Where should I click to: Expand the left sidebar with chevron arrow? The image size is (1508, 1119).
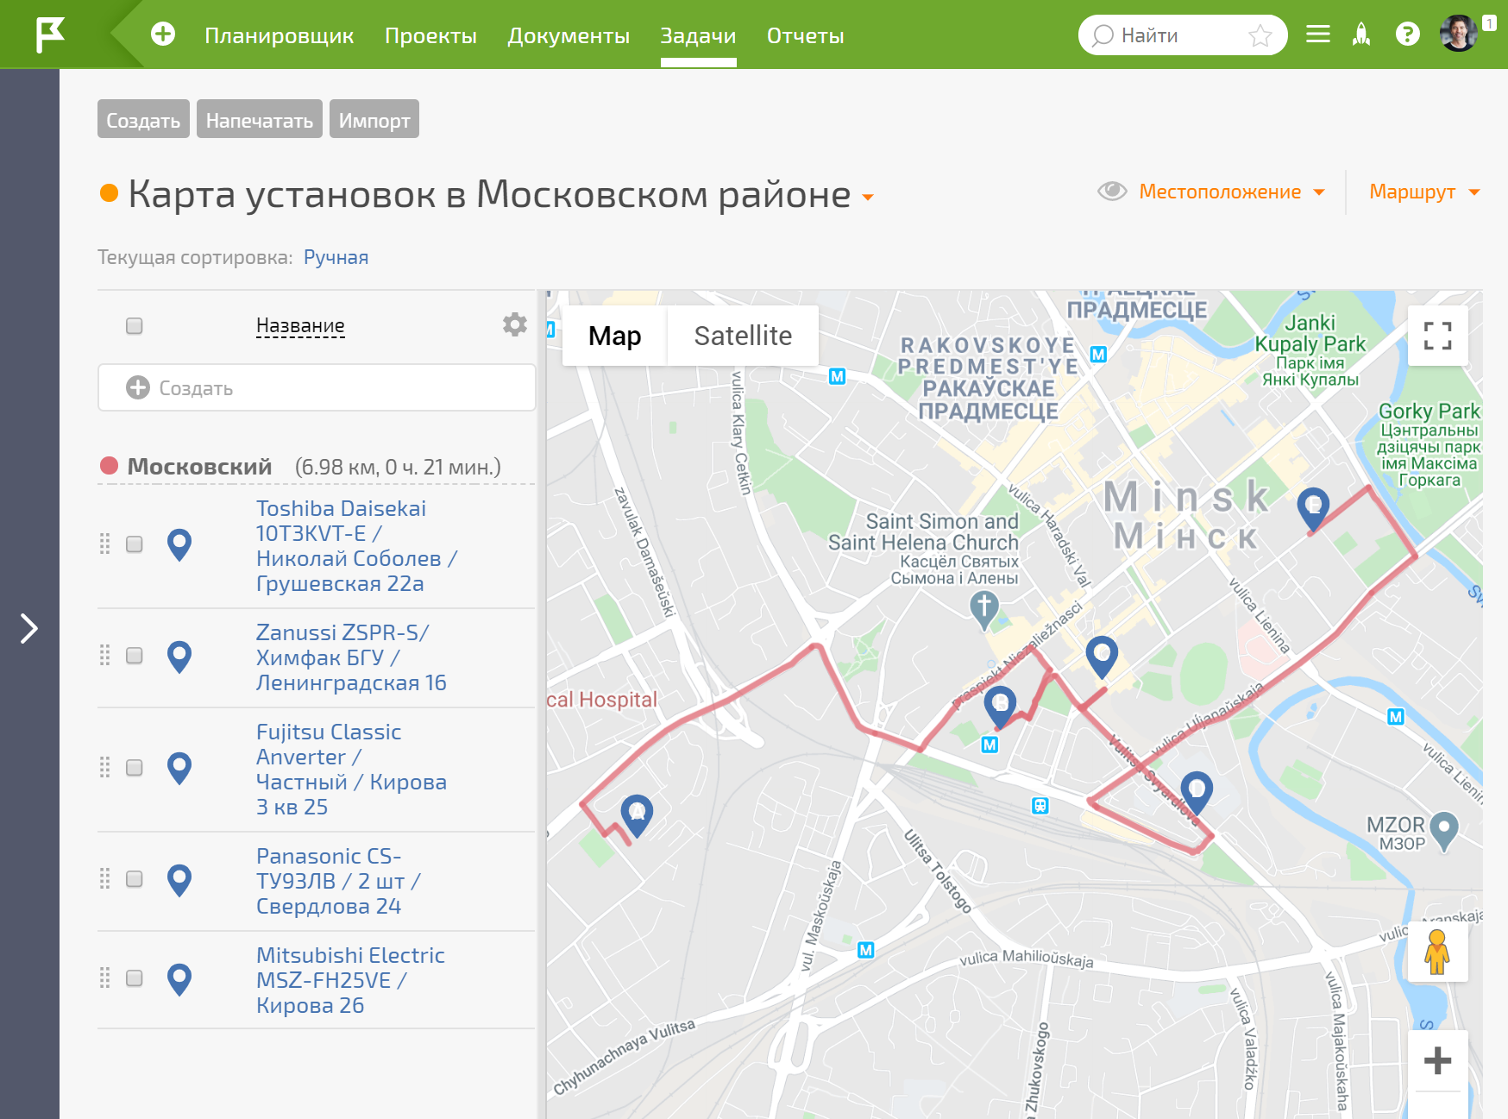click(29, 628)
